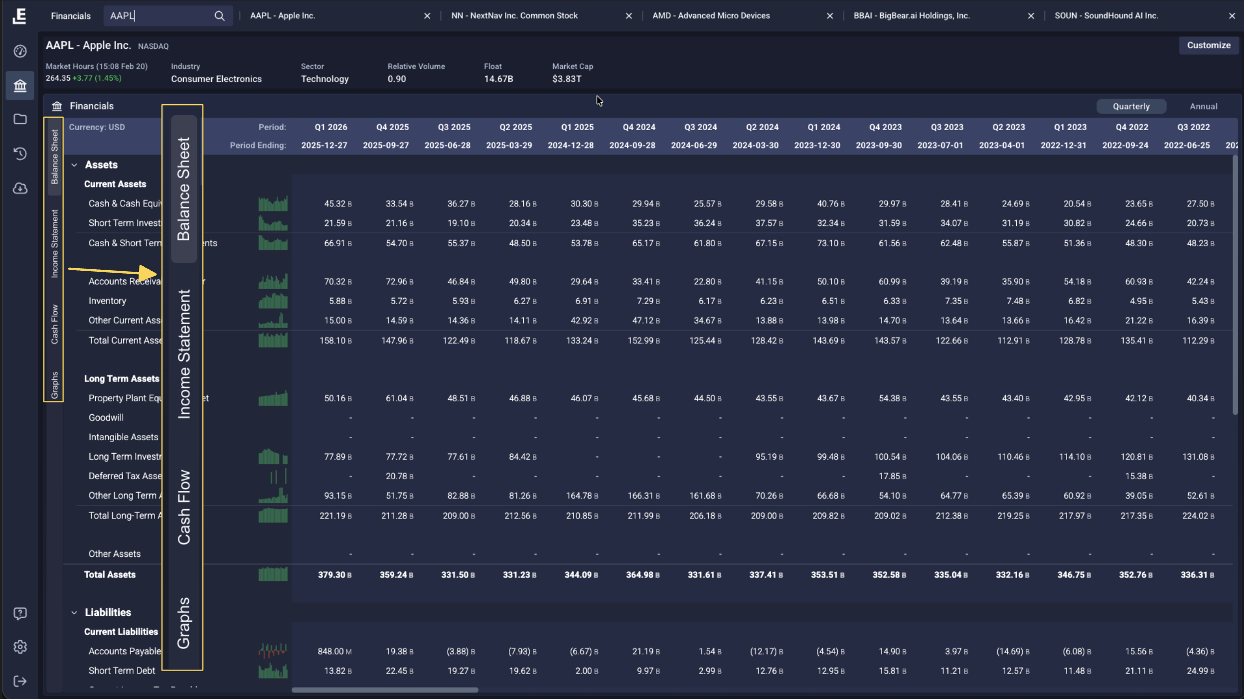The height and width of the screenshot is (699, 1244).
Task: Open the dashboard gauge icon in sidebar
Action: (x=20, y=51)
